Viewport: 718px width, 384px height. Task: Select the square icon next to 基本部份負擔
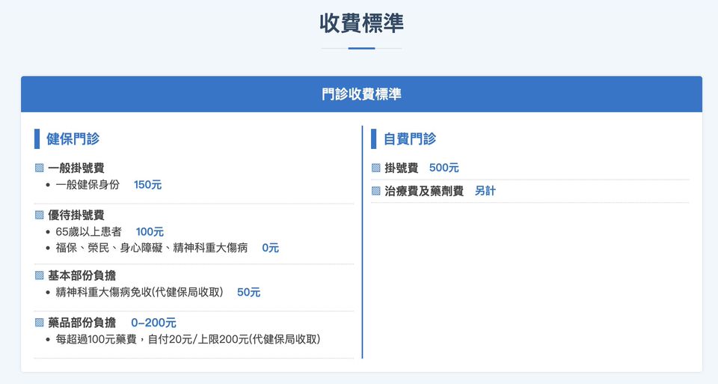click(40, 275)
